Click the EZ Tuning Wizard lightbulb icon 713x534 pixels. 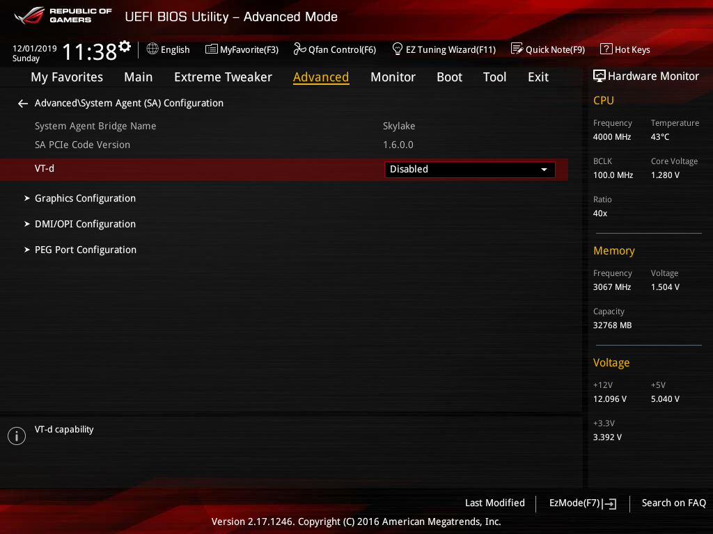(397, 49)
